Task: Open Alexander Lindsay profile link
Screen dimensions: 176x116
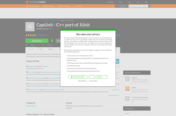Action: tap(34, 90)
